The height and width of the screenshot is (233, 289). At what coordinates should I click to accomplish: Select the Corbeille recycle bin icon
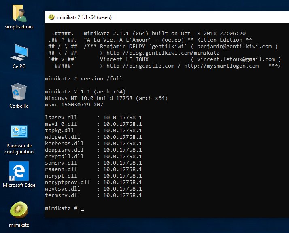coord(19,92)
